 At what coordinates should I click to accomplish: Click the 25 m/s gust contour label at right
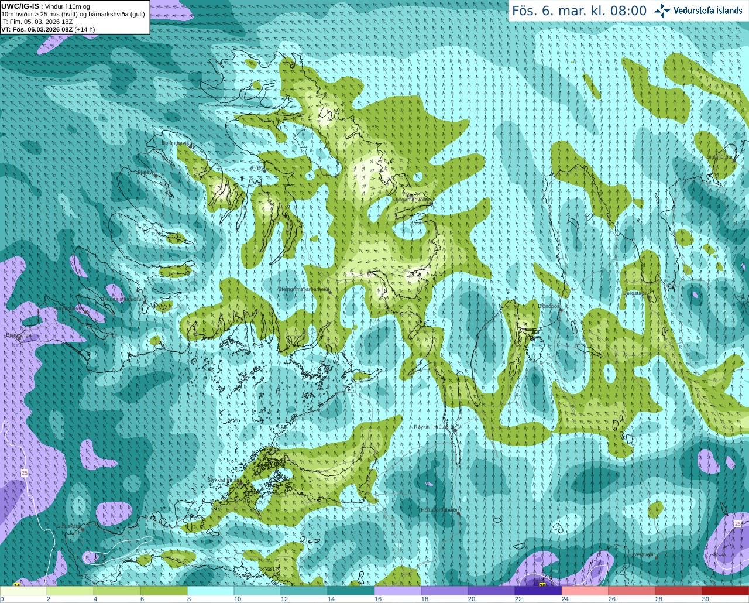coord(737,523)
